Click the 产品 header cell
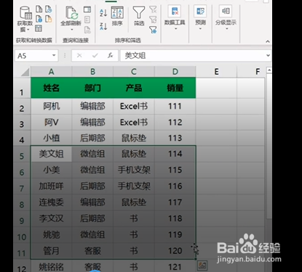The width and height of the screenshot is (302, 272). point(134,88)
